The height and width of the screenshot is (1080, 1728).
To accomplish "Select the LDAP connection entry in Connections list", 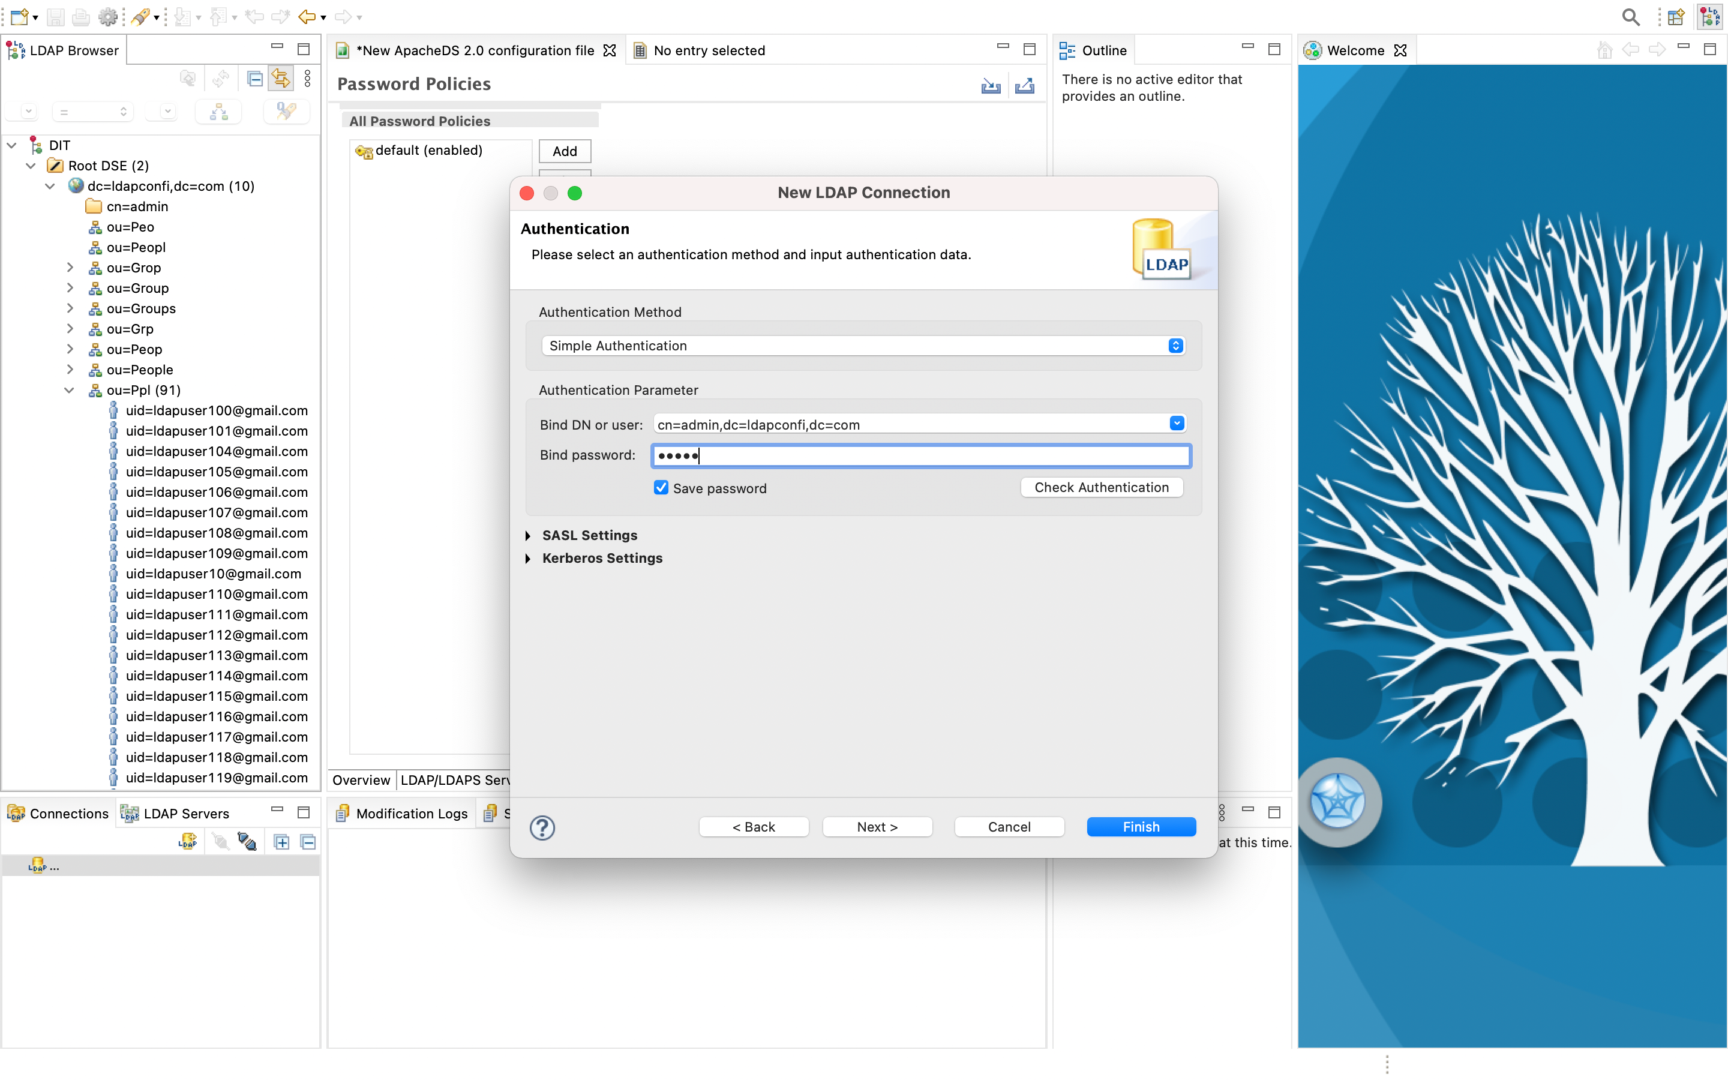I will click(x=161, y=866).
